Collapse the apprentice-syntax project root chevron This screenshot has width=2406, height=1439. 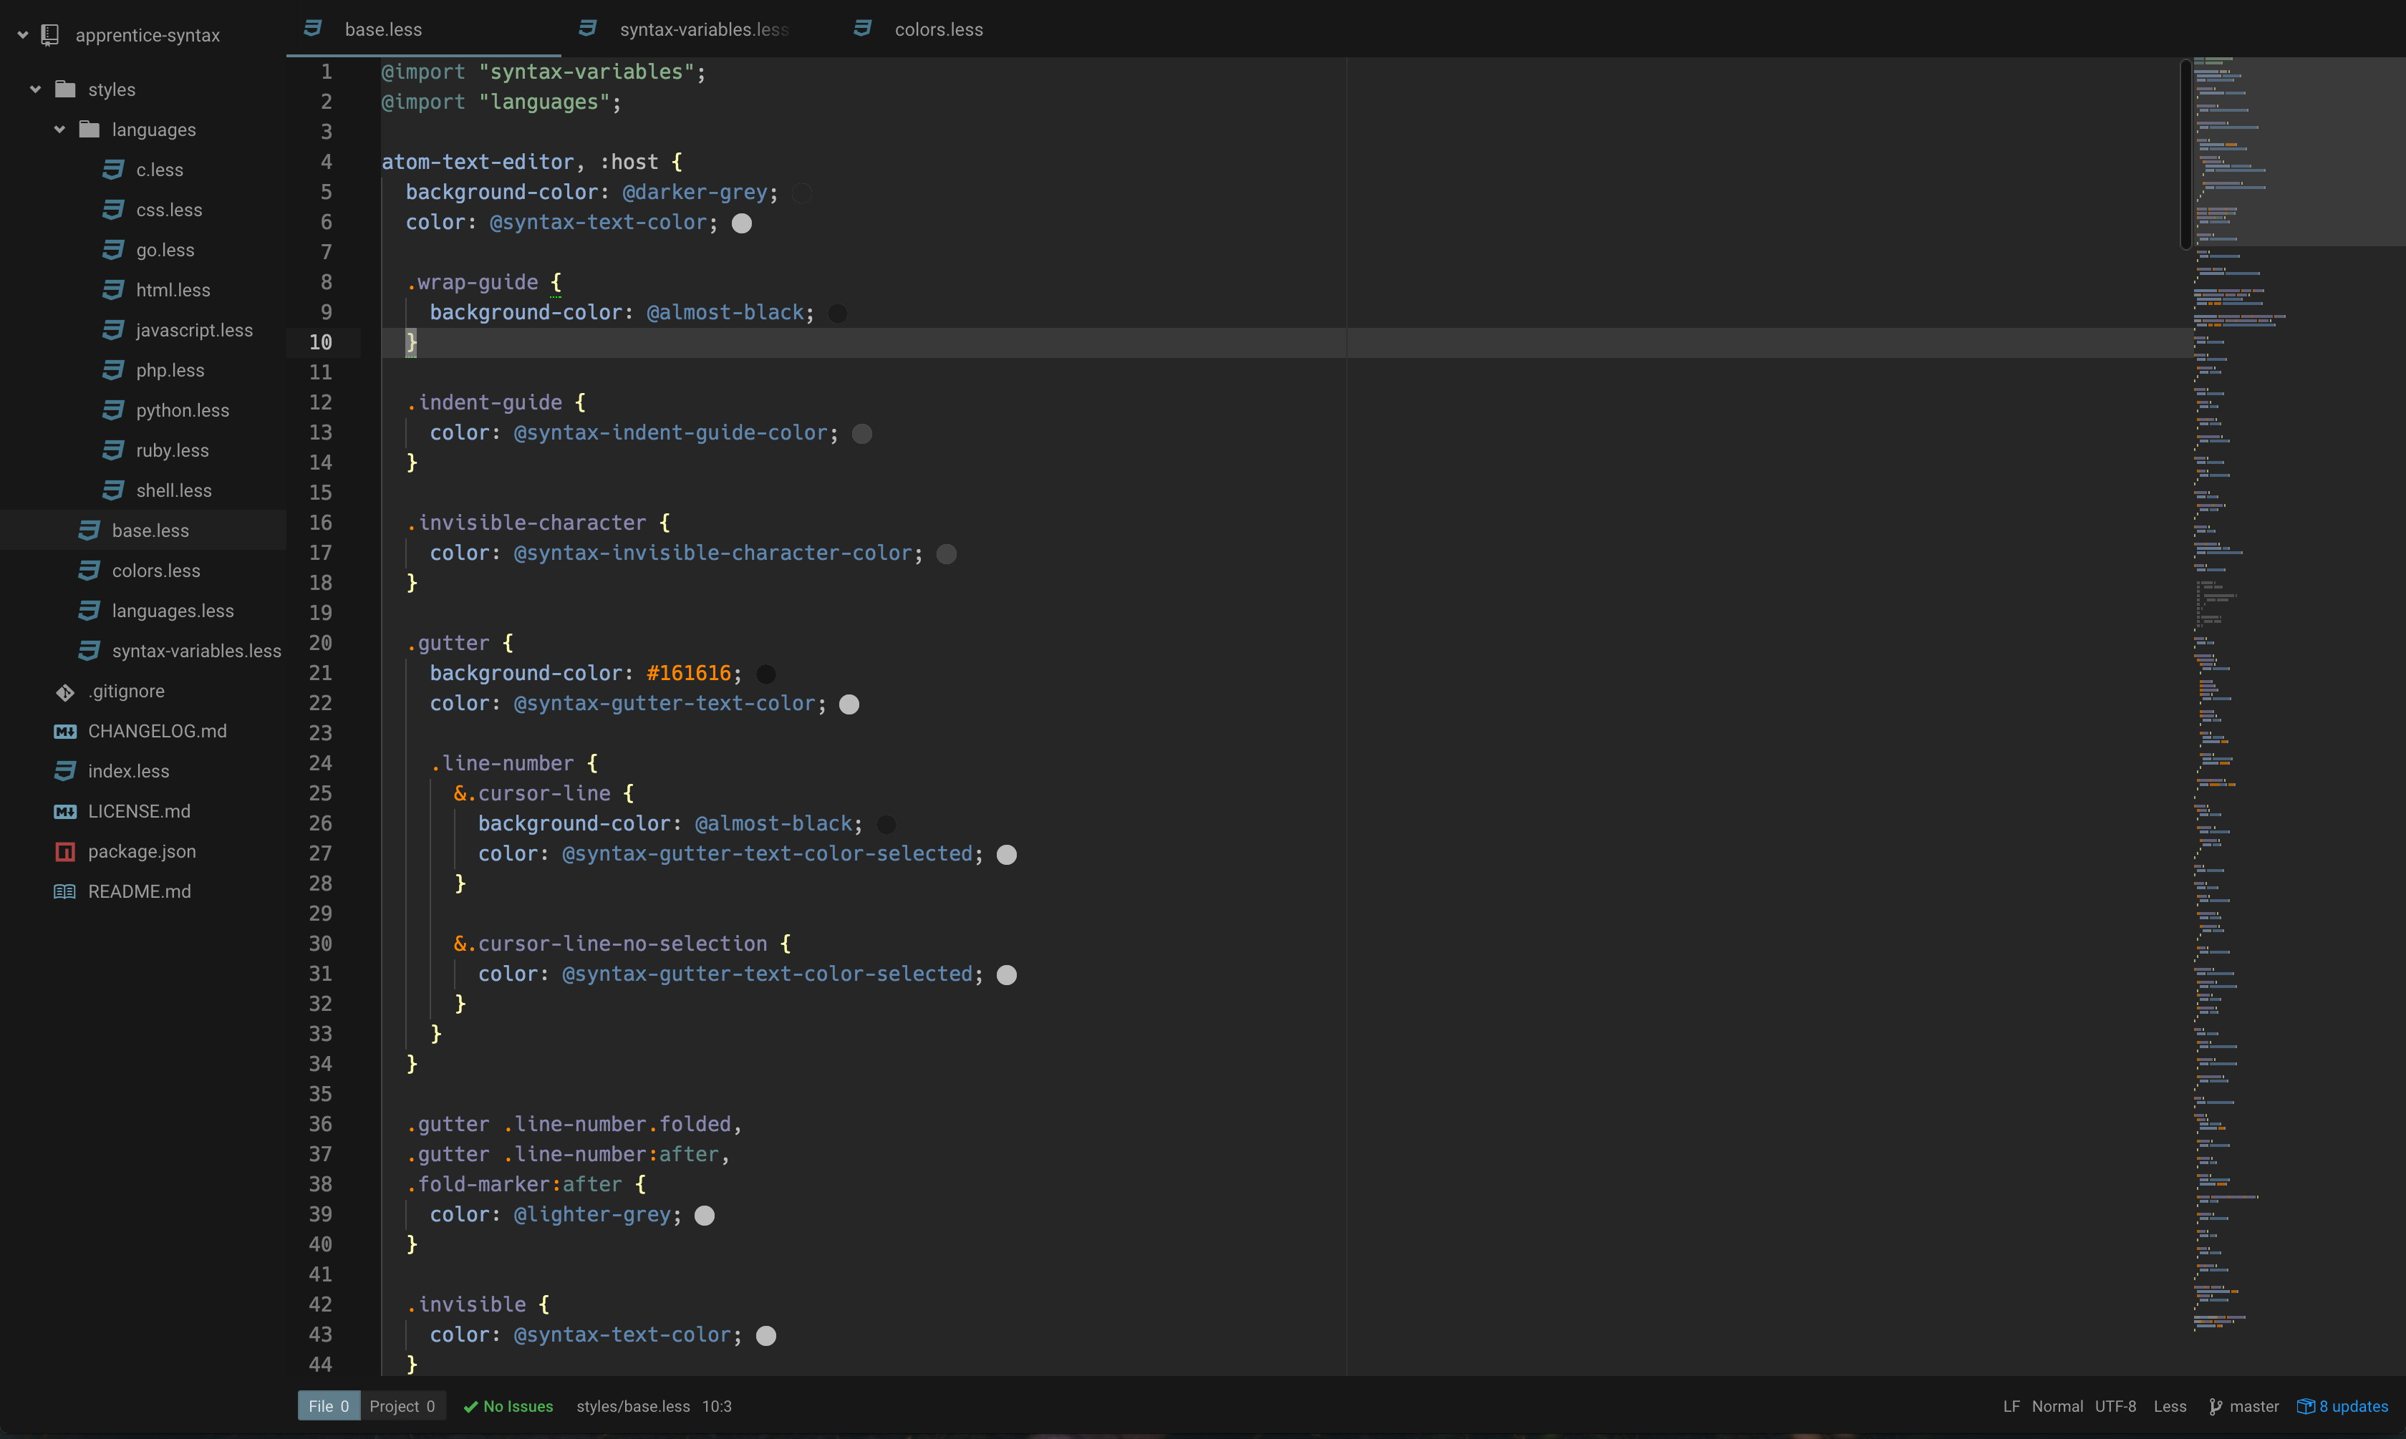[22, 36]
